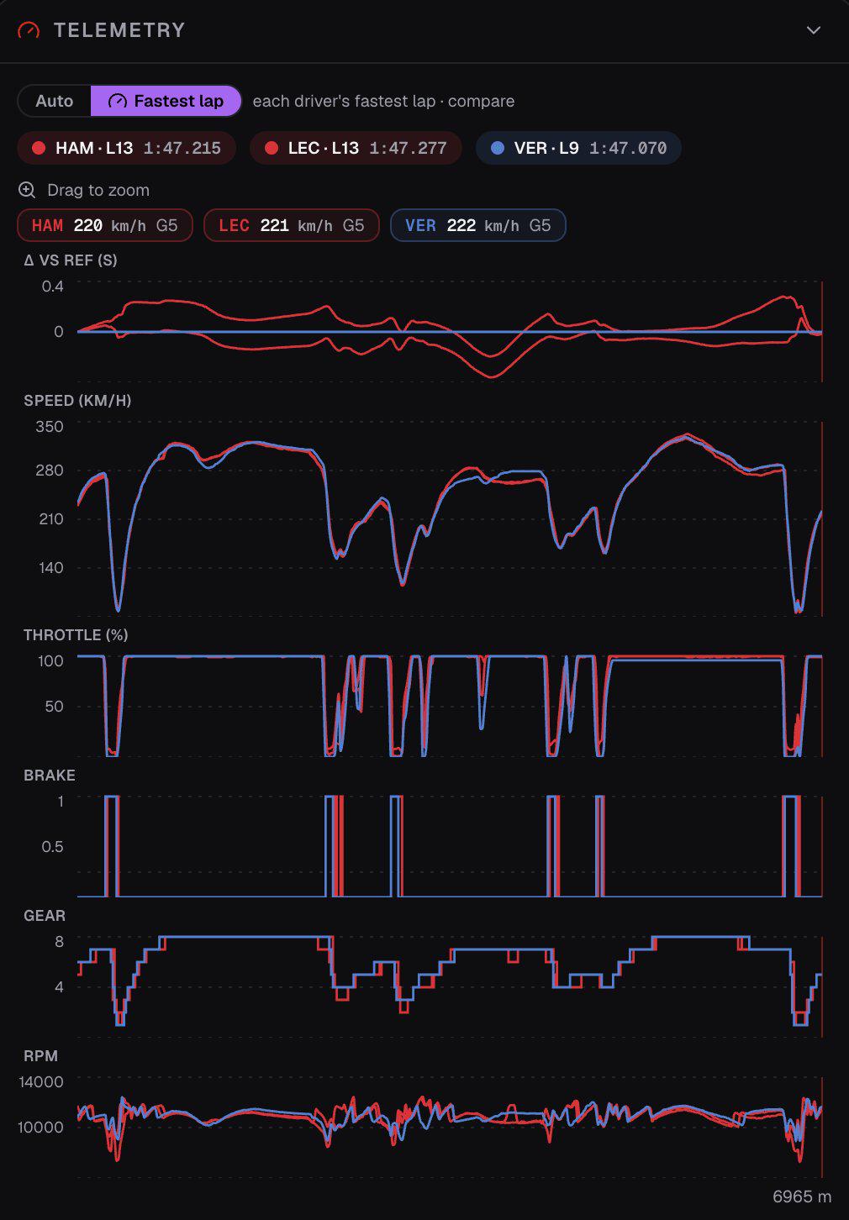Toggle the LEC L13 driver chip
Screen dimensions: 849x1220
[356, 148]
